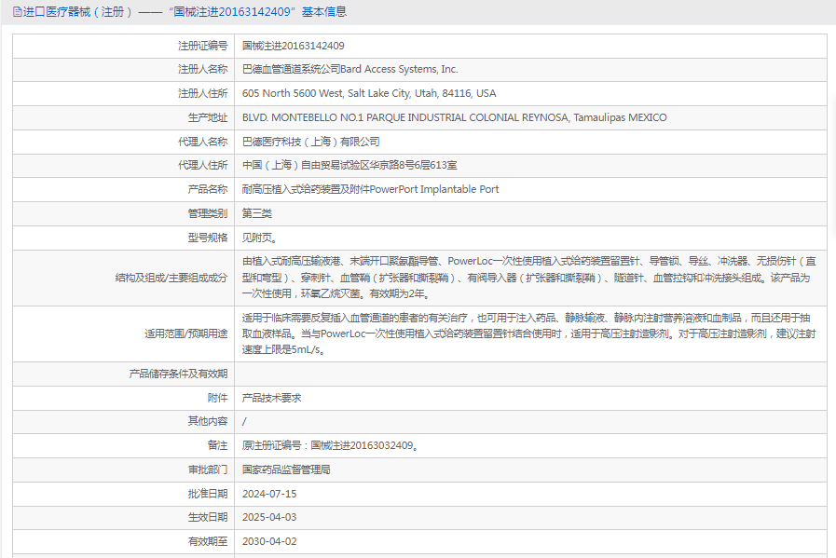Click the "批准日期" row label
Image resolution: width=836 pixels, height=558 pixels.
tap(208, 494)
